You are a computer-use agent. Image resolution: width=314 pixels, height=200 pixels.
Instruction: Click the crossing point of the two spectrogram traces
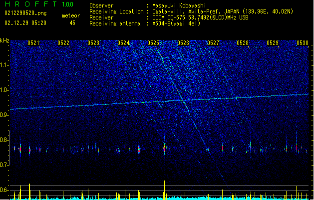[x=183, y=100]
